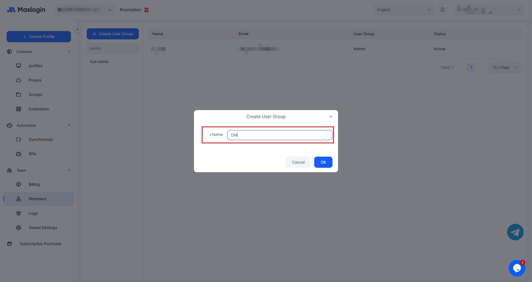Collapse the Team section chevron

(69, 170)
